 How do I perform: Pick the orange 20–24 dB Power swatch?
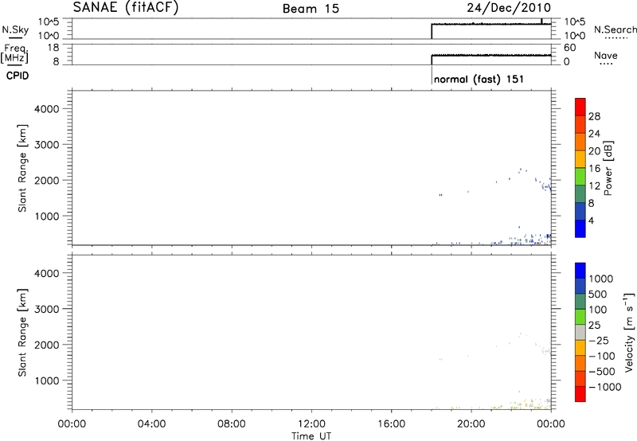(580, 142)
